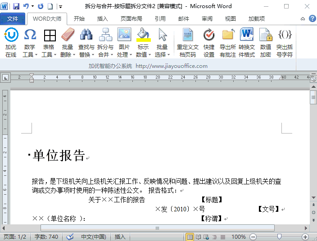The image size is (317, 241).
Task: Click 数值加密 lock document icon
Action: tap(266, 35)
